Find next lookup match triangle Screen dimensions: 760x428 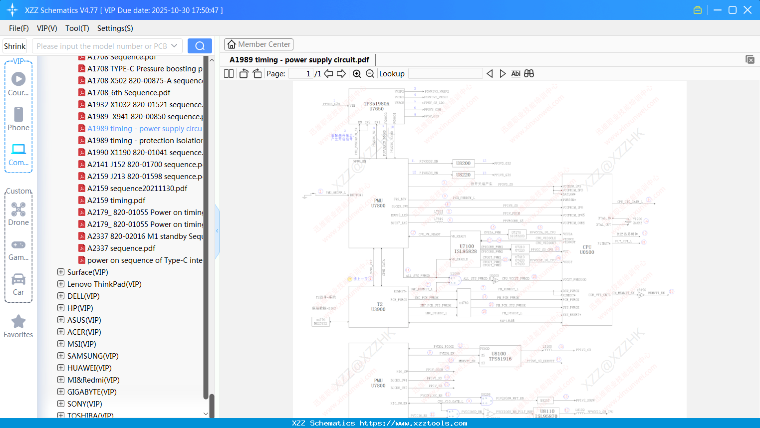[x=503, y=74]
